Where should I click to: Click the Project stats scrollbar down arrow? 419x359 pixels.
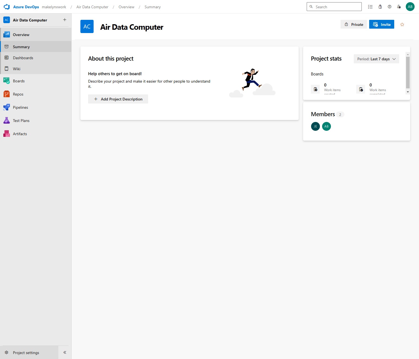point(408,92)
